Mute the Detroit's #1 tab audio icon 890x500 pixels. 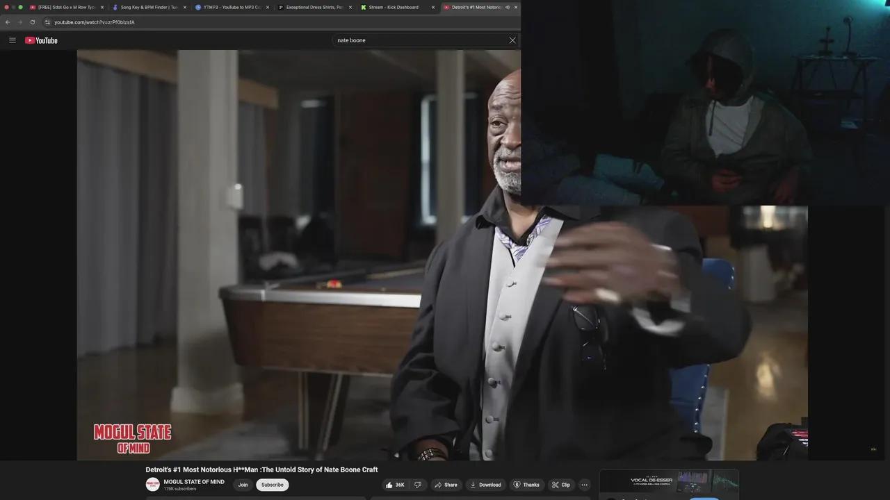coord(508,7)
